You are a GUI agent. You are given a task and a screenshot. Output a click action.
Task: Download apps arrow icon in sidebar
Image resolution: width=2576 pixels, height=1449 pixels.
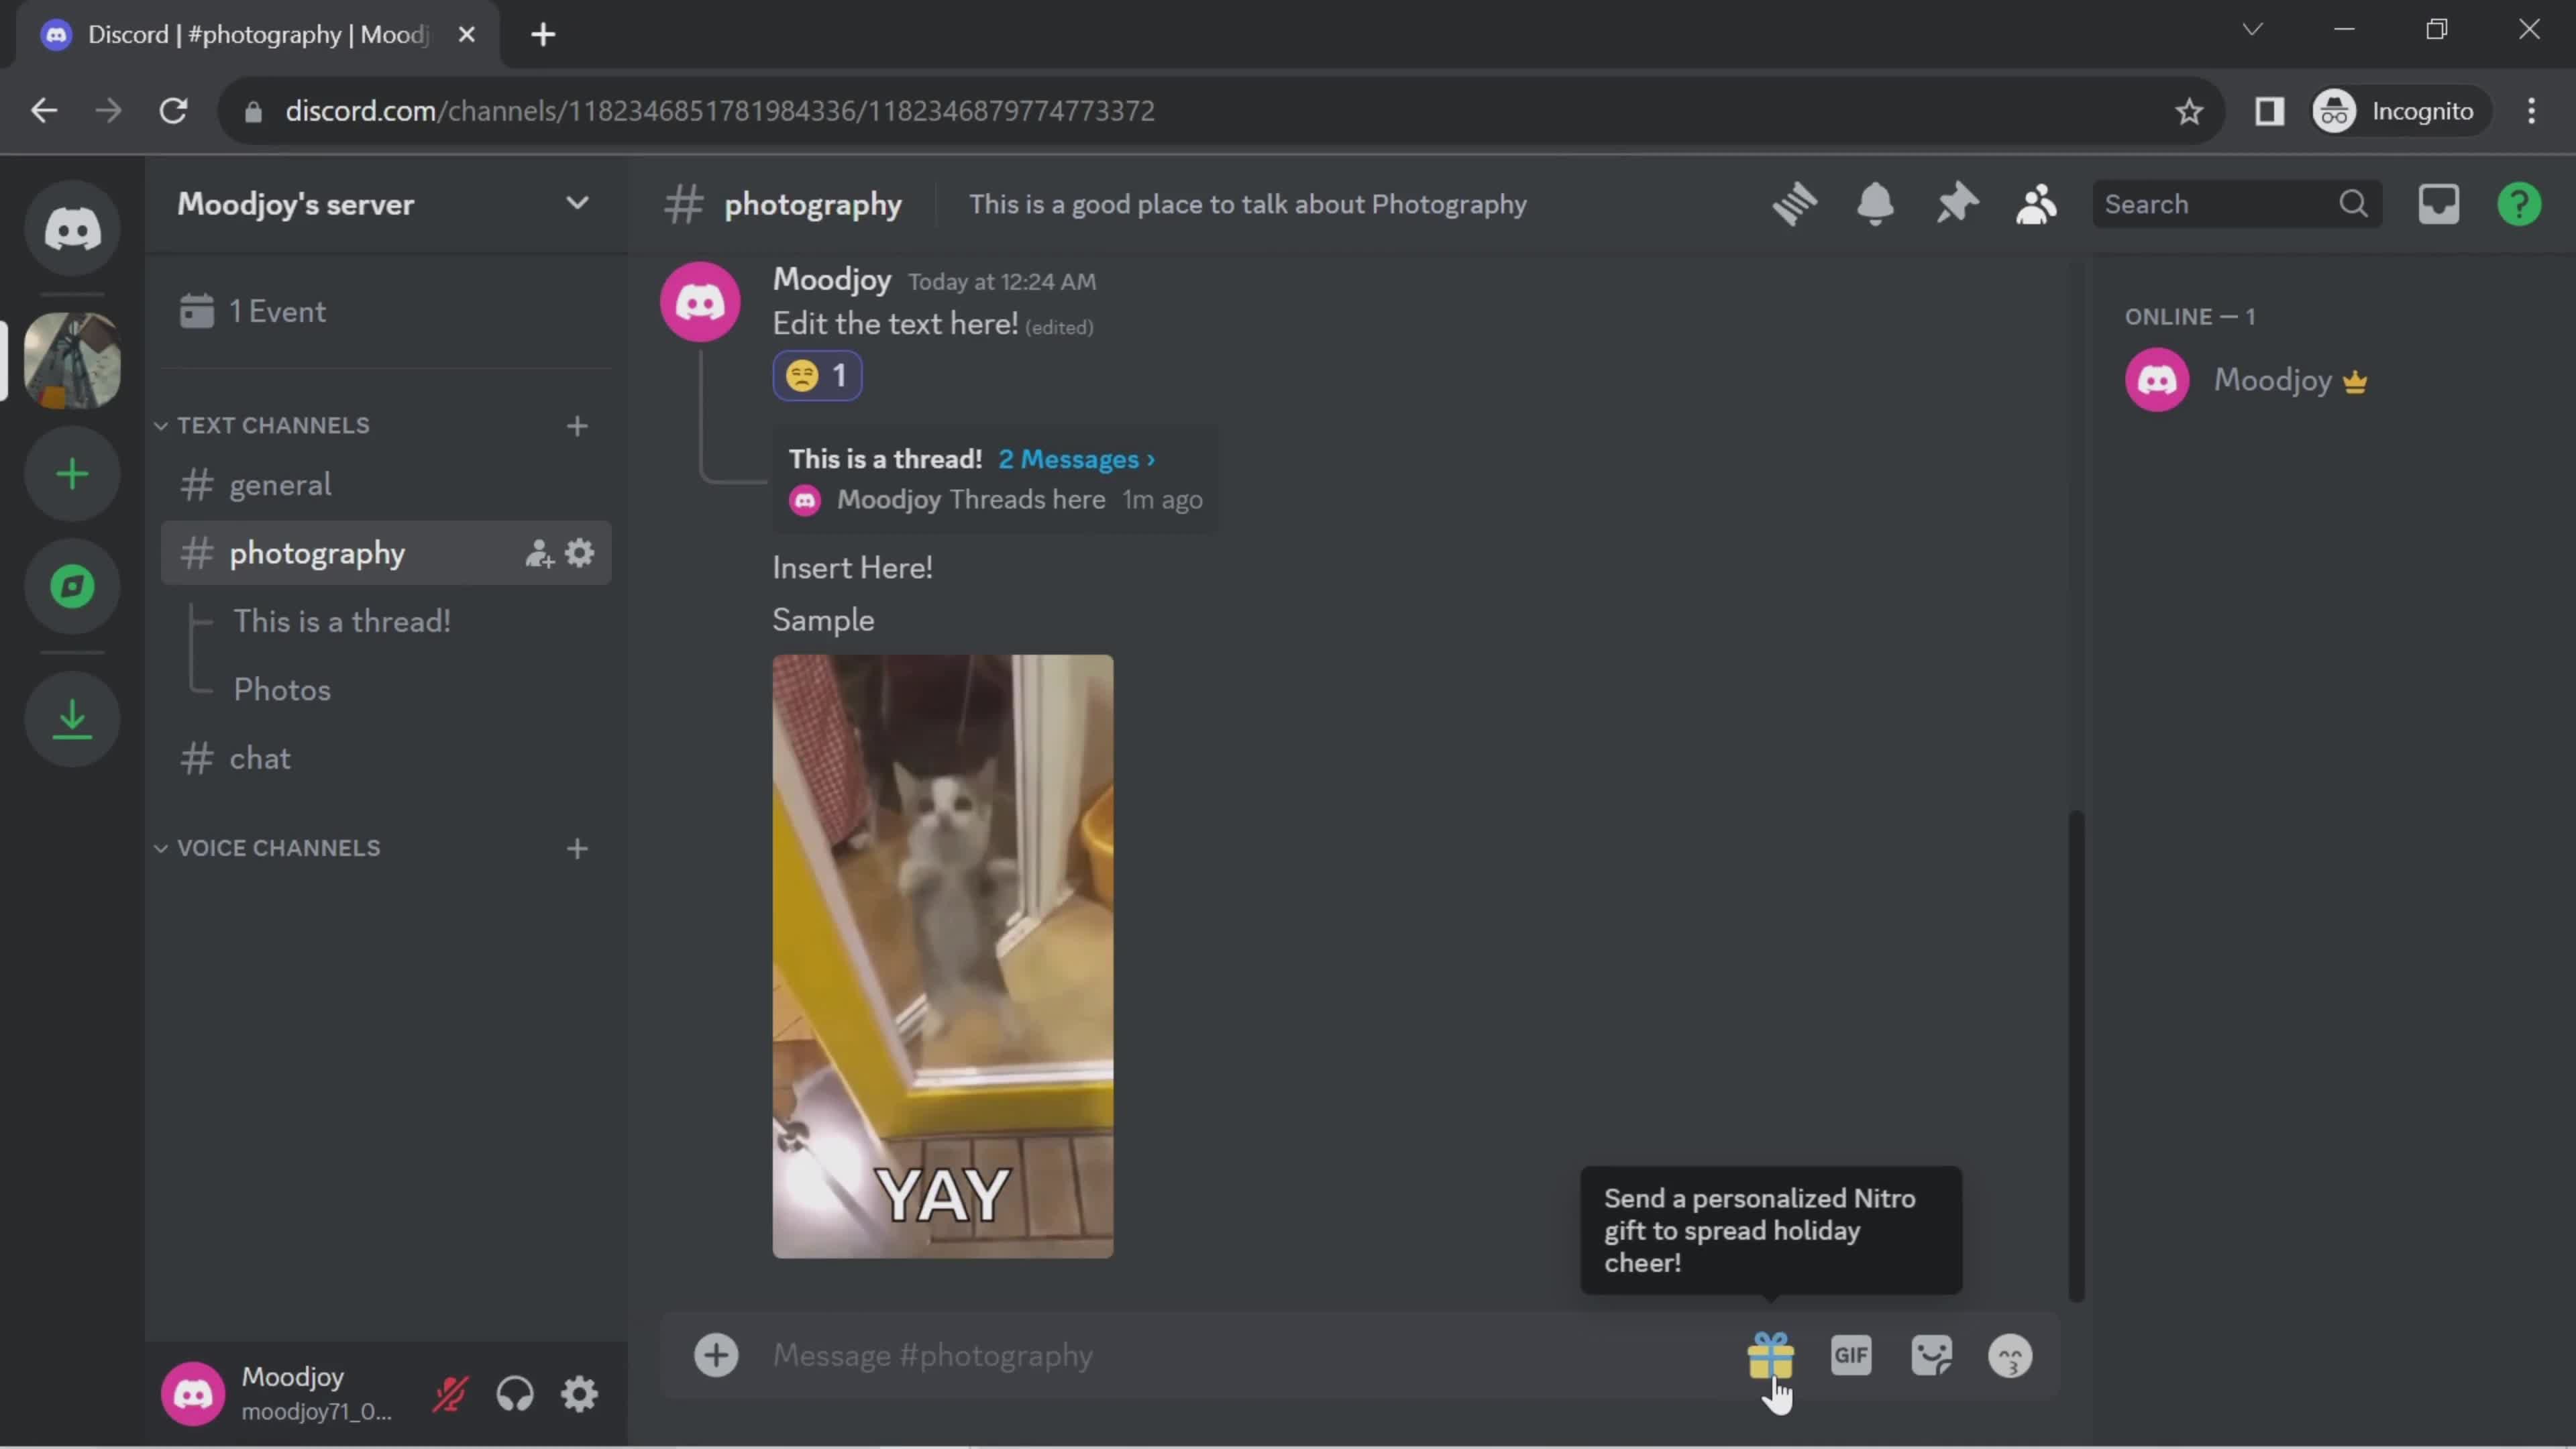pos(72,718)
